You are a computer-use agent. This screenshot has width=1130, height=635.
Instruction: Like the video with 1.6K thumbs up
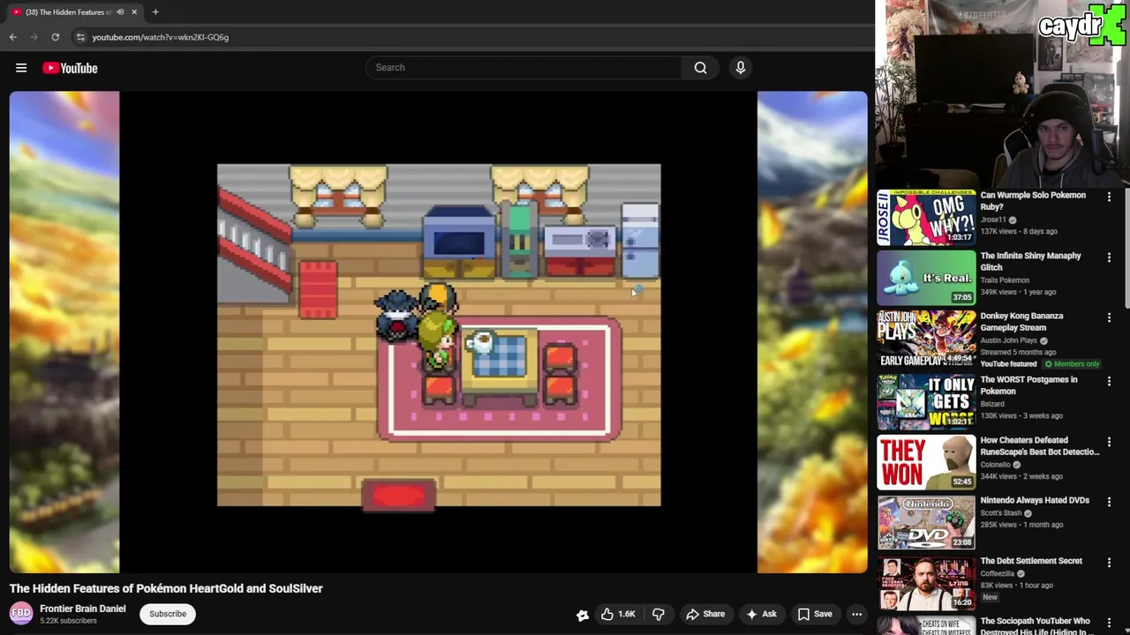618,614
